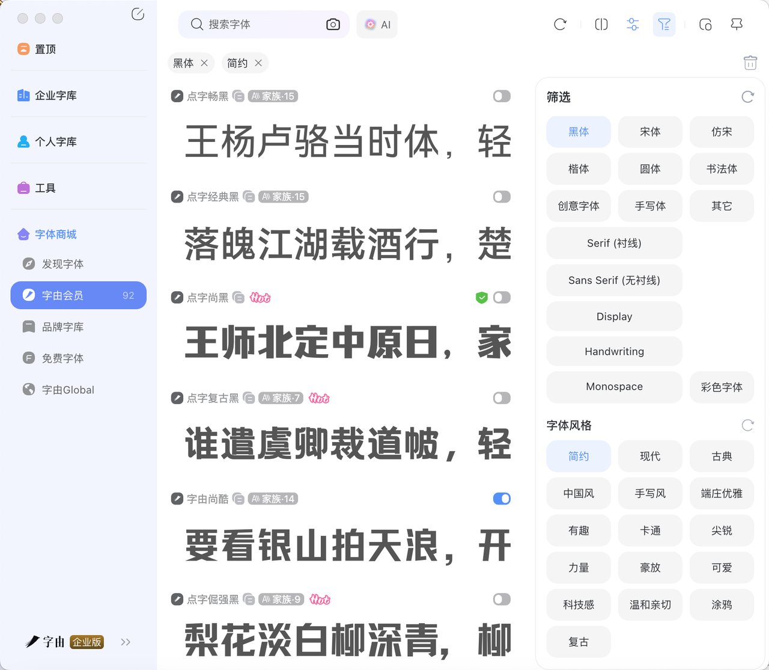Viewport: 769px width, 670px height.
Task: Open the AI font assistant button
Action: [x=377, y=25]
